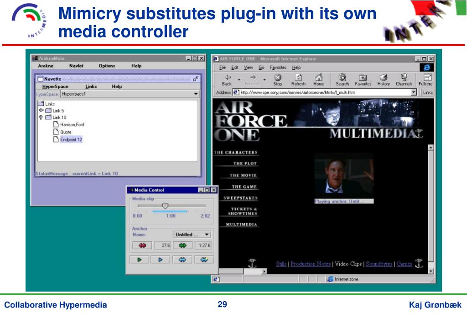Open the browser Favorites menu
The width and height of the screenshot is (467, 323).
278,67
